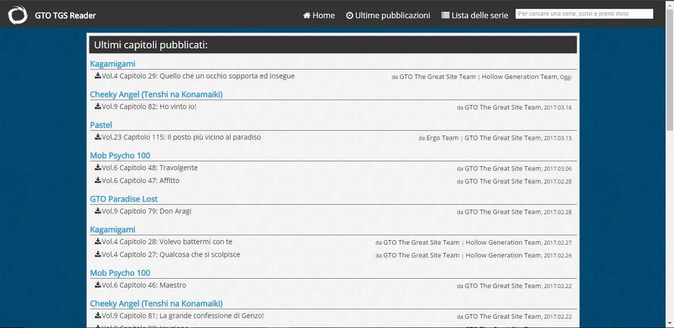
Task: Open the first Cheeky Angel (Tenshi na Konamaiki) heading
Action: (x=156, y=94)
